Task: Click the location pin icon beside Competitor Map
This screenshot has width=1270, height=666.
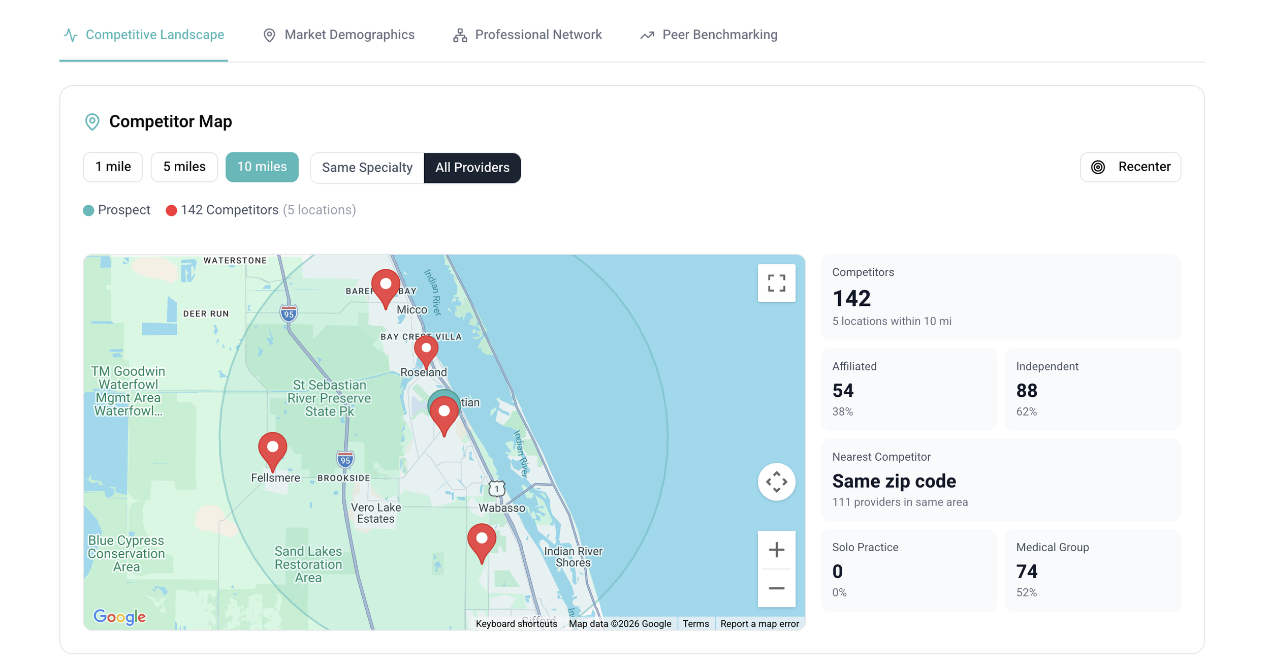Action: (92, 121)
